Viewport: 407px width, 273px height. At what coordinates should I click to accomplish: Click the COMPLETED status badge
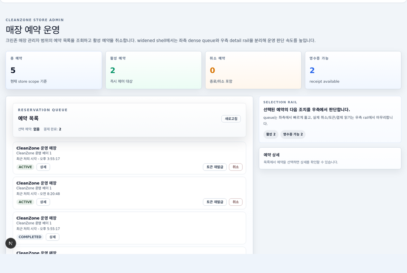(x=30, y=237)
